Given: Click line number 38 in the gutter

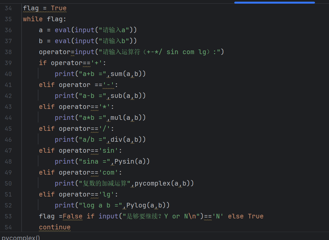Looking at the screenshot, I should 8,52.
